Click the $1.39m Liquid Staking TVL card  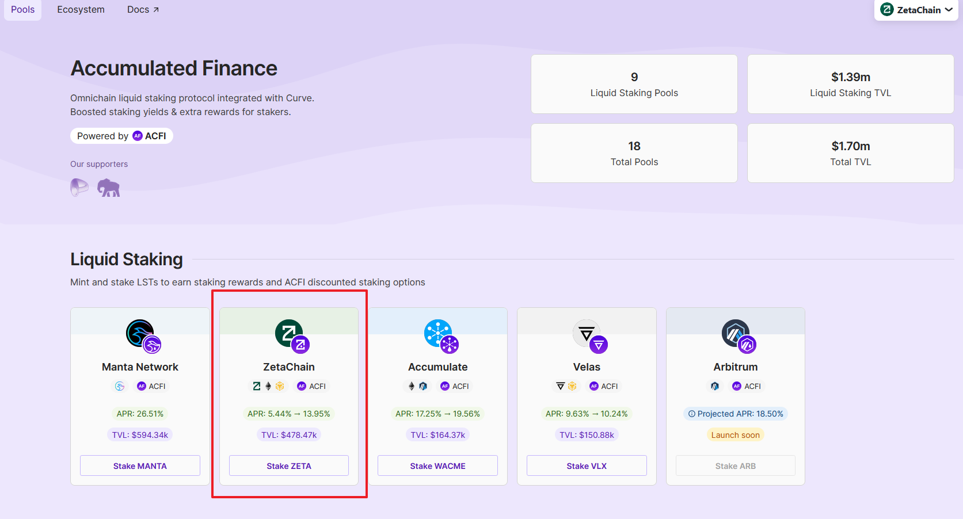click(x=851, y=84)
